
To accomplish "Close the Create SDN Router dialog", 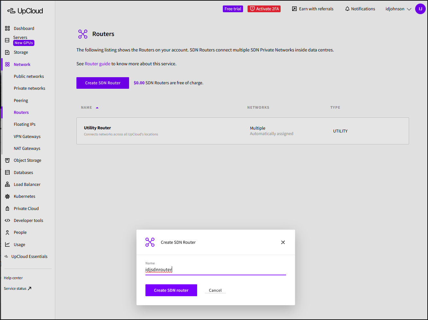I will [x=283, y=242].
